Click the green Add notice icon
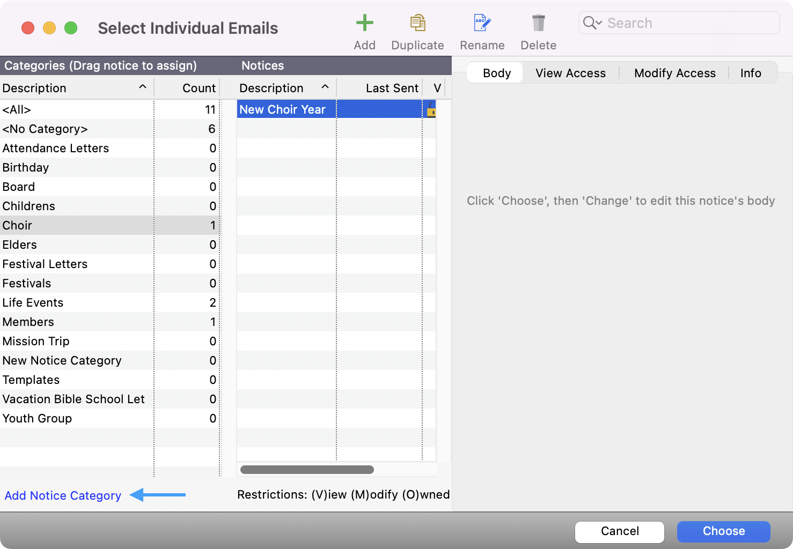 click(364, 23)
